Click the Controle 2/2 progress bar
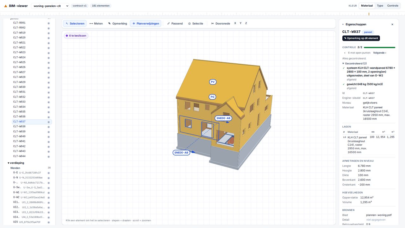The image size is (405, 228). click(x=379, y=47)
